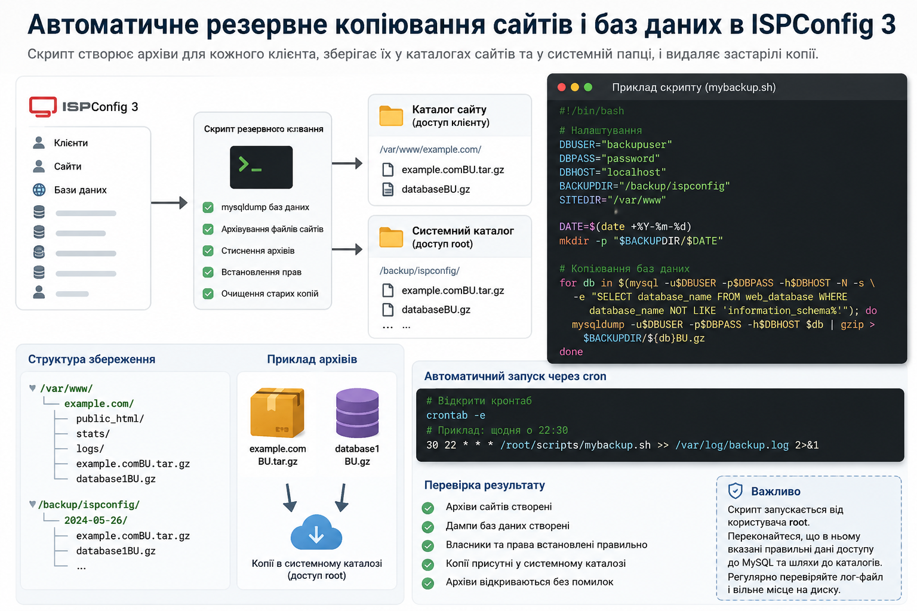The image size is (917, 611).
Task: Click check mark beside Архіви відкриваються без помилок
Action: [427, 583]
